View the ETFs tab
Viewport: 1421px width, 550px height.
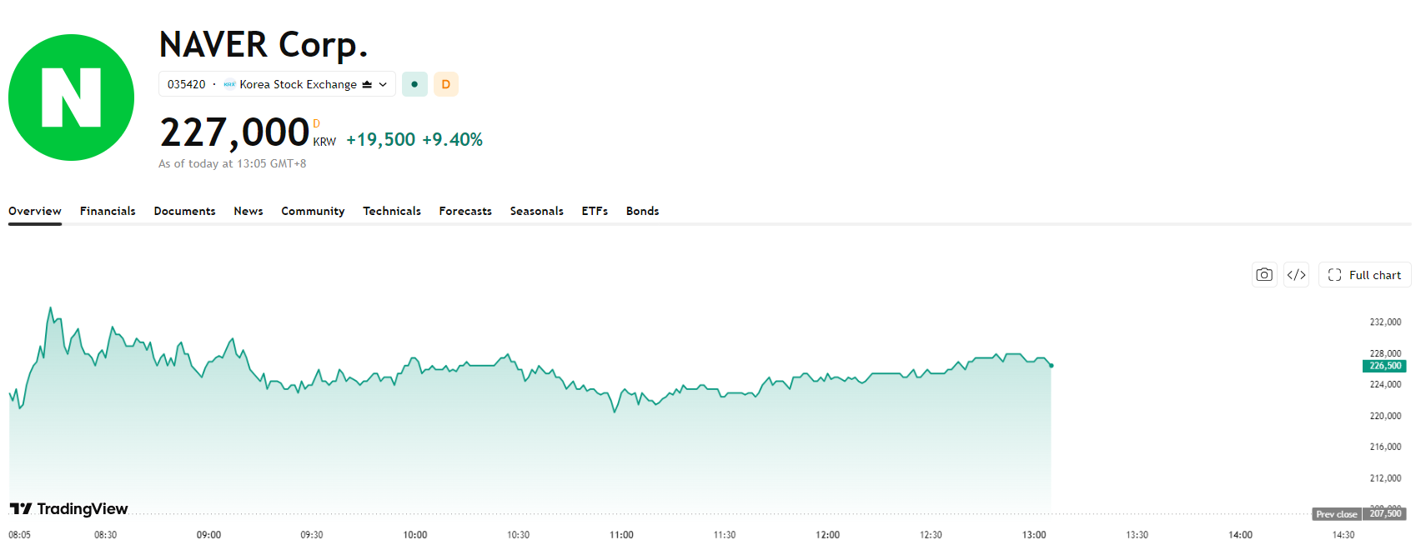595,211
